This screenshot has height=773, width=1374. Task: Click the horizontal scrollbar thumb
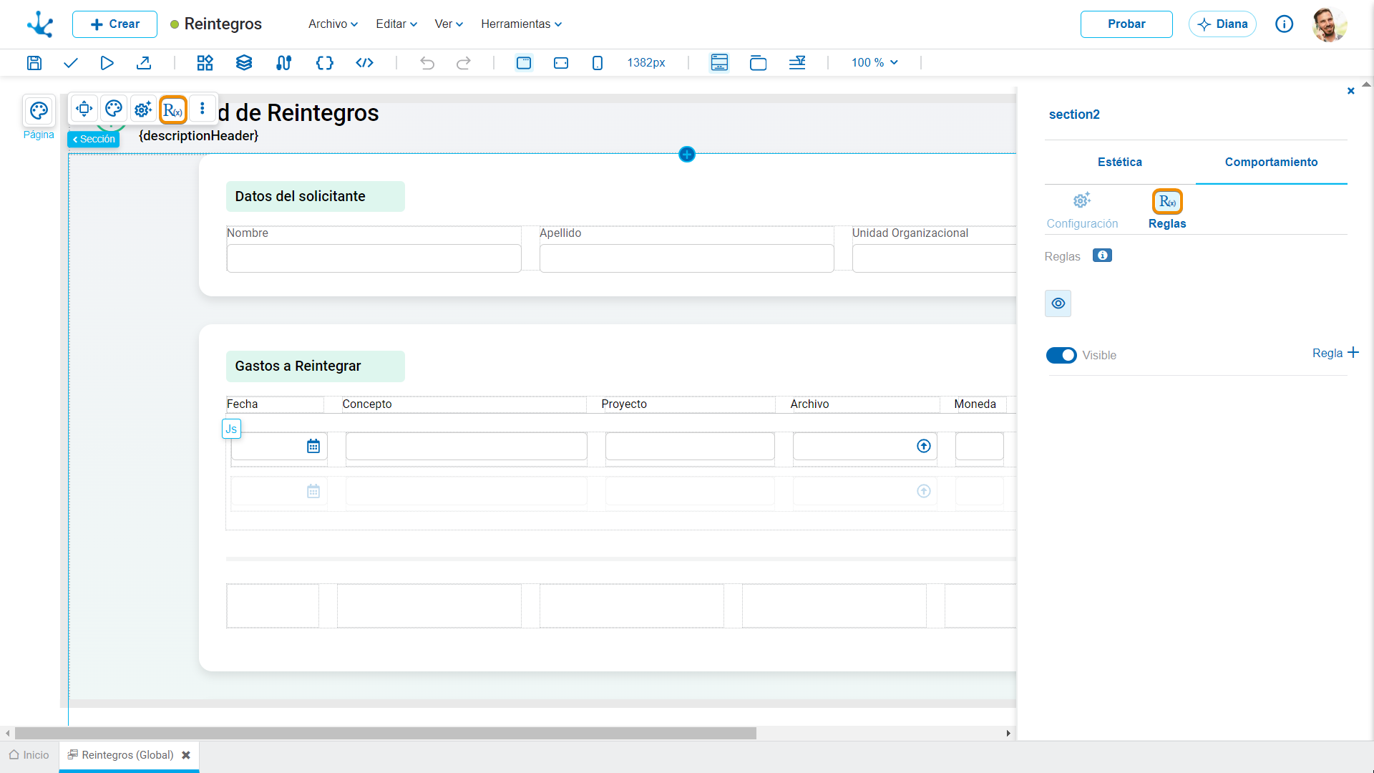pyautogui.click(x=386, y=734)
